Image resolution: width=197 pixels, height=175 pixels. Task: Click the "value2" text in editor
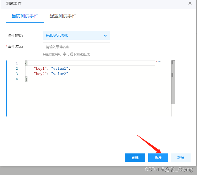point(60,74)
